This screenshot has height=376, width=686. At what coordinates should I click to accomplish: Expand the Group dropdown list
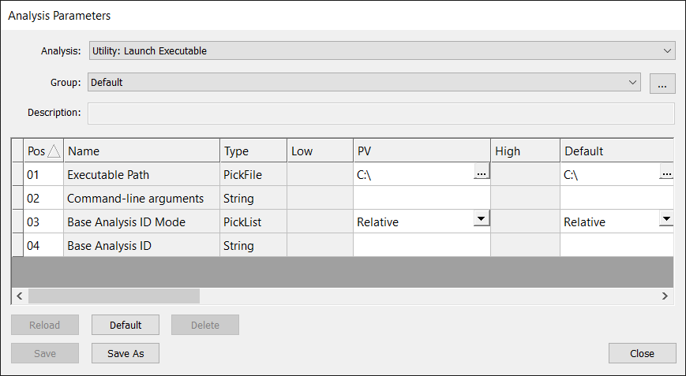(x=632, y=82)
